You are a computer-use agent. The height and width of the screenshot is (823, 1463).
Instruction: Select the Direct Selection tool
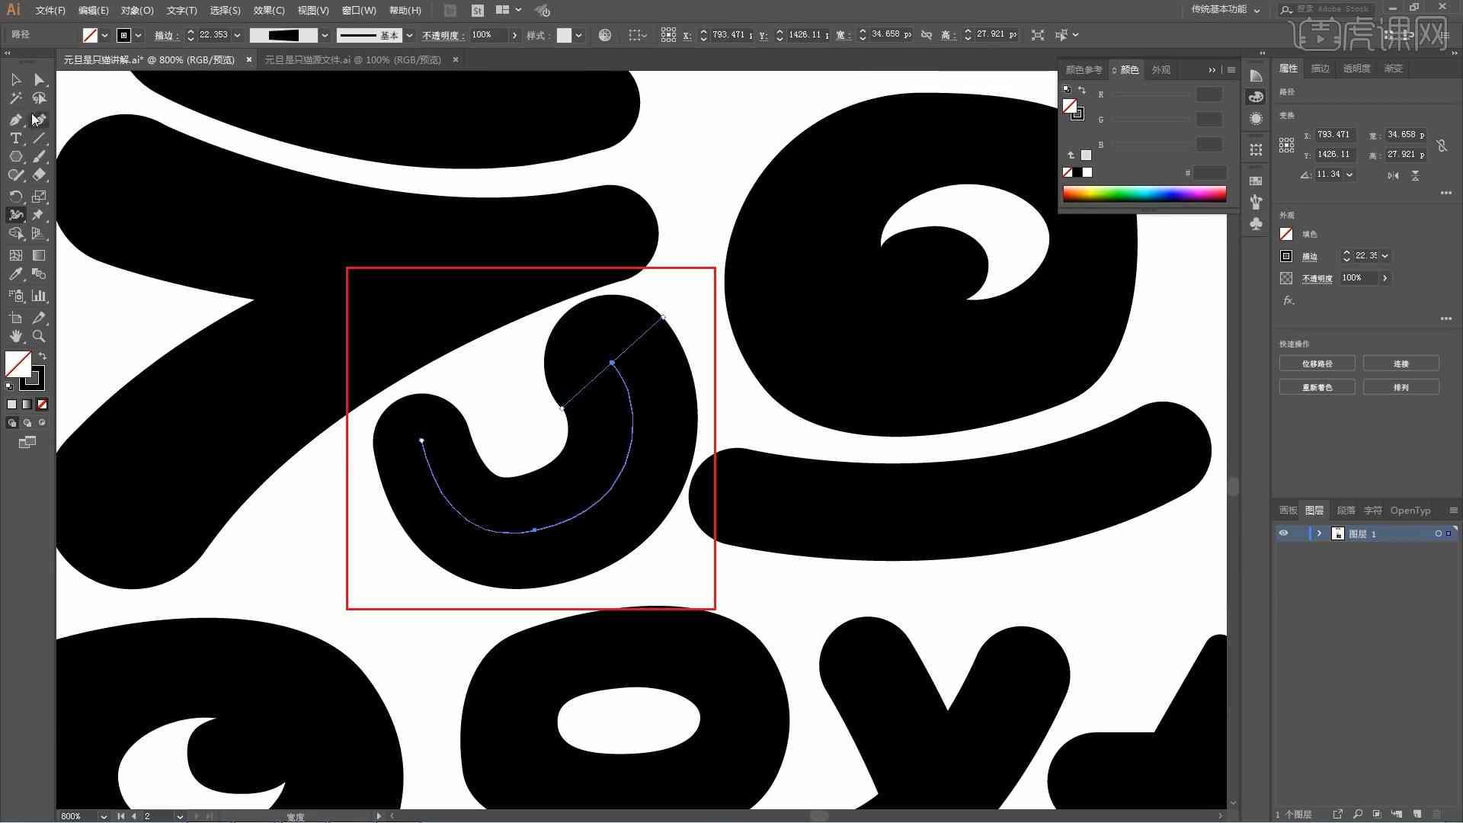point(39,79)
